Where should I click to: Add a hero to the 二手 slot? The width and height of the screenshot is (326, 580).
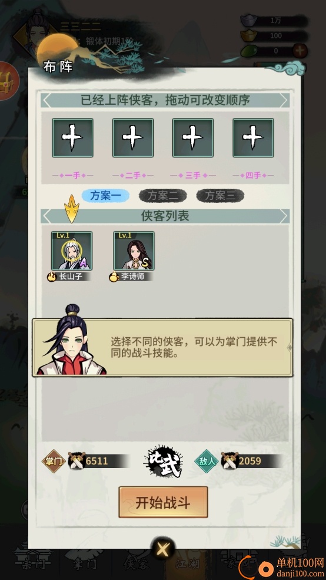coord(133,137)
